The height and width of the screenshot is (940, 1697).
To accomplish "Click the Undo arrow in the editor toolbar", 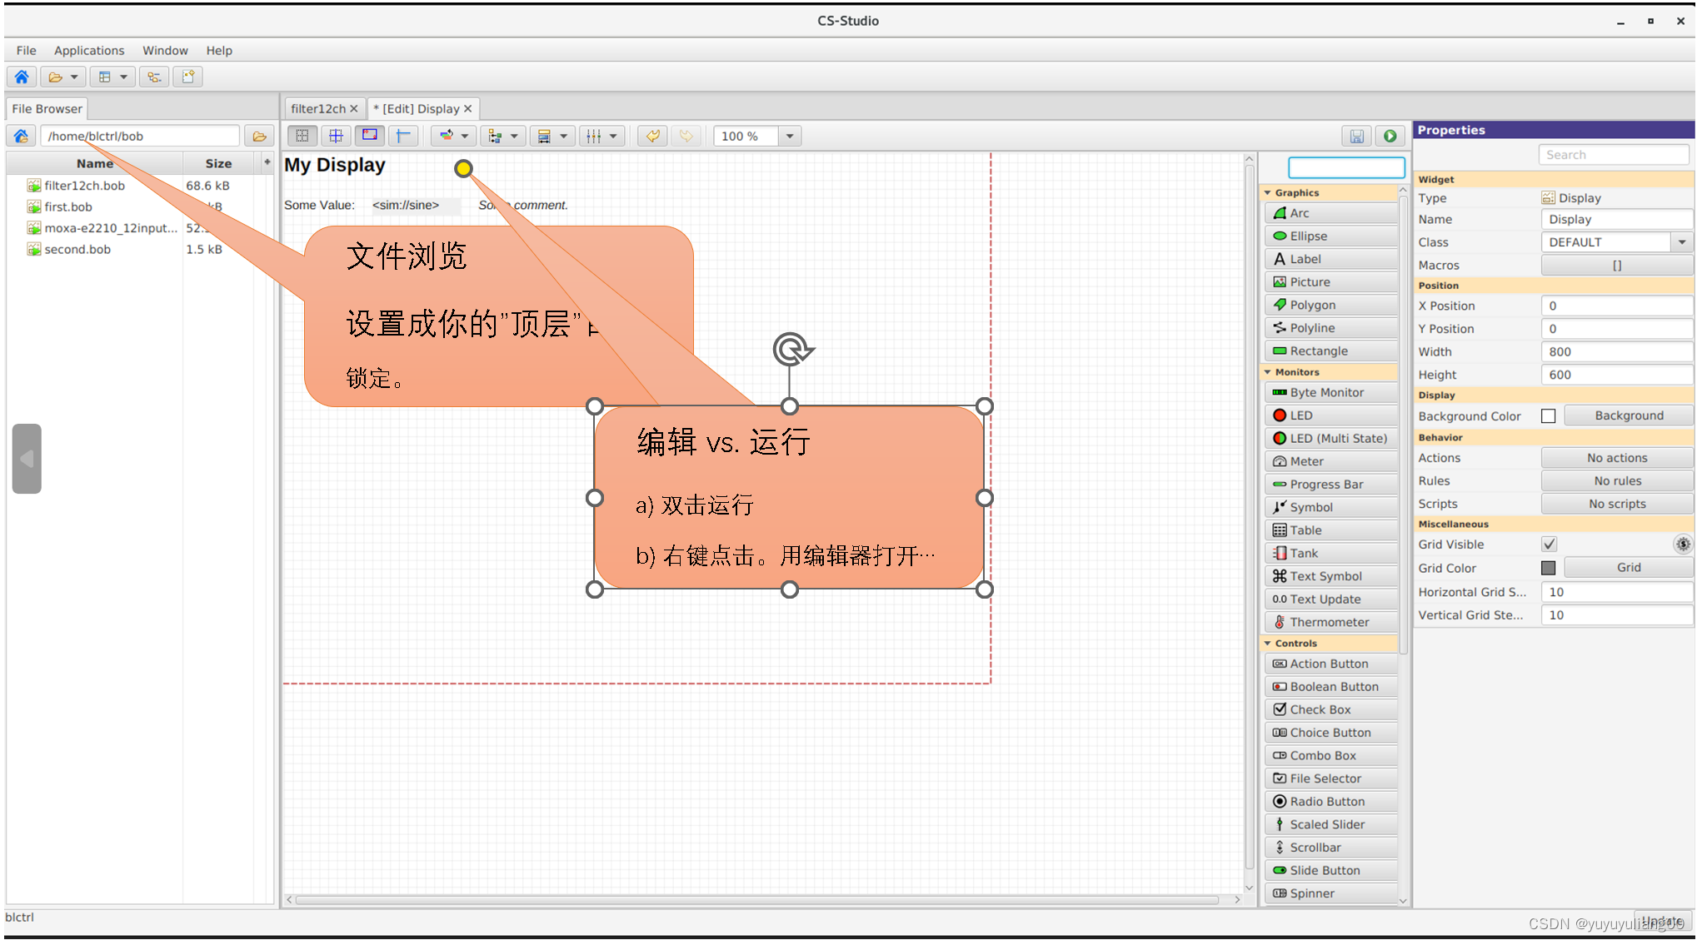I will pyautogui.click(x=652, y=136).
